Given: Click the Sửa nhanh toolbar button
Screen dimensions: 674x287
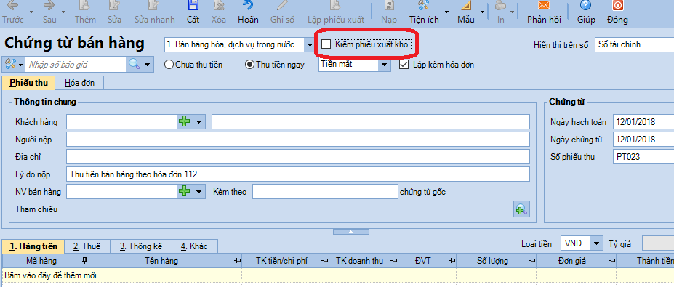Looking at the screenshot, I should [154, 12].
